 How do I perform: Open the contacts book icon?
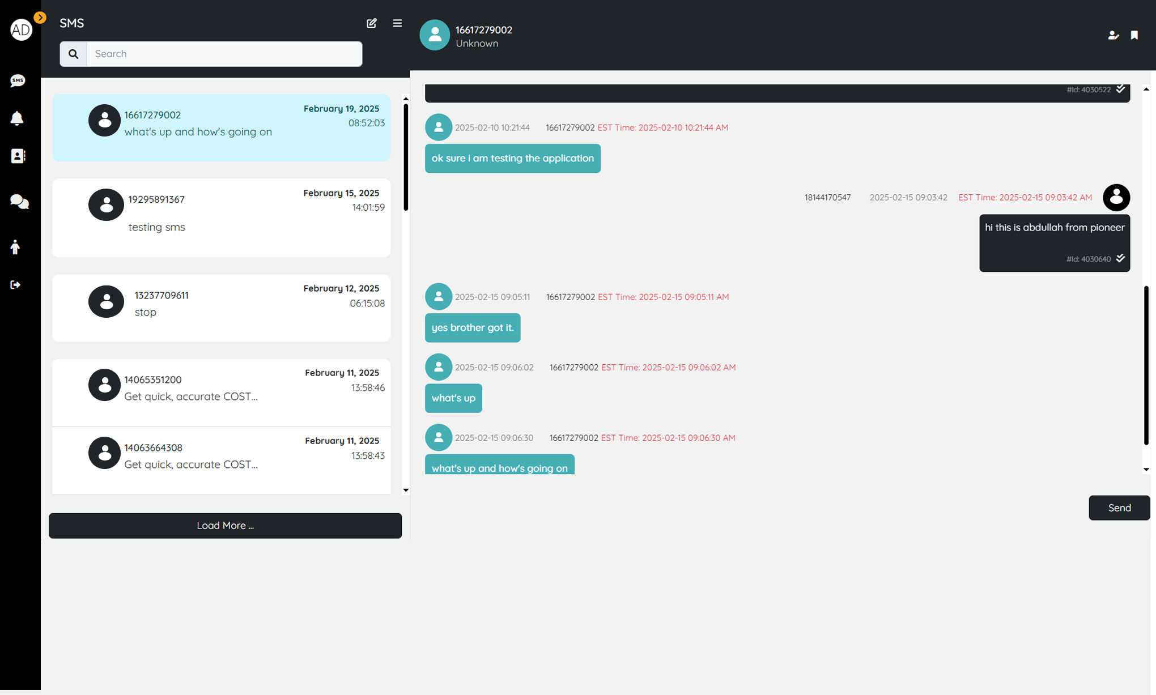[18, 156]
